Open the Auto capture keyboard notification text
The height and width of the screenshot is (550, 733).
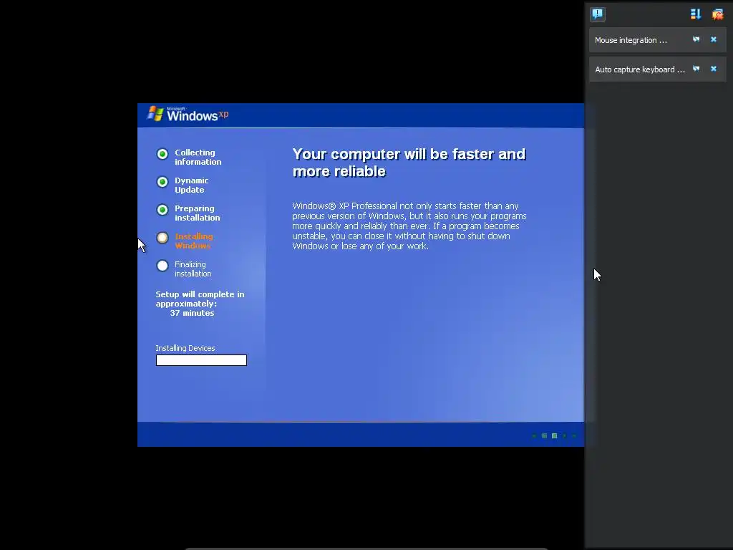(639, 69)
